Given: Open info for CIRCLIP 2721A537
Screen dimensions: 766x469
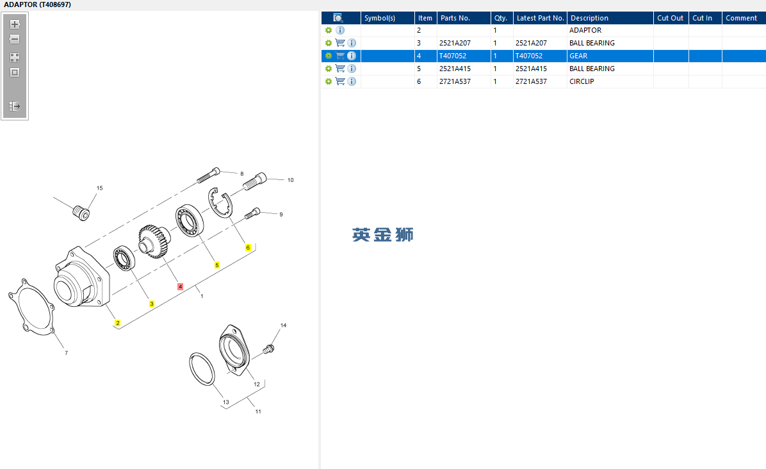Looking at the screenshot, I should click(352, 81).
